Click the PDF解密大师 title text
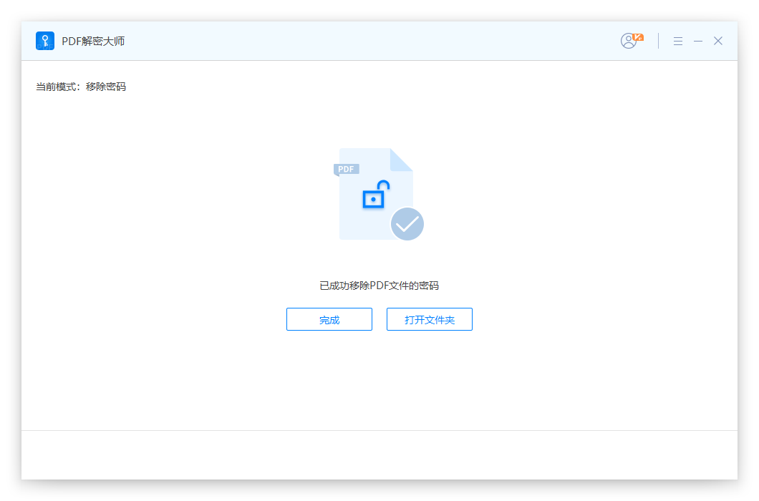Screen dimensions: 759x501 pyautogui.click(x=93, y=41)
